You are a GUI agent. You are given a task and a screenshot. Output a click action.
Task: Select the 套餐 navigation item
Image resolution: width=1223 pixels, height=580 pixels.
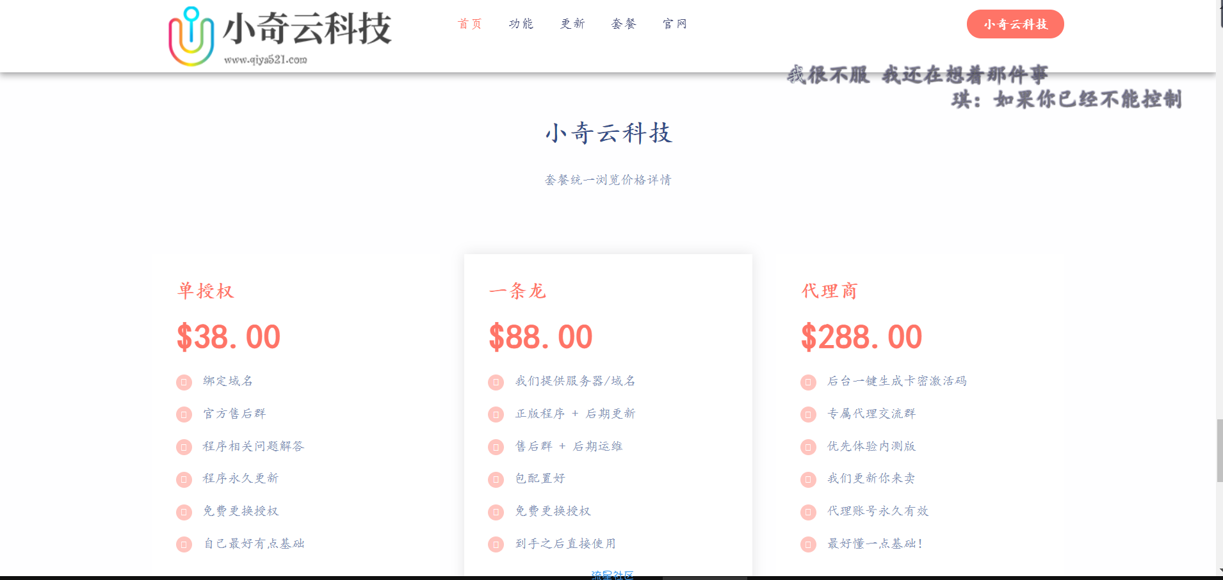coord(624,24)
